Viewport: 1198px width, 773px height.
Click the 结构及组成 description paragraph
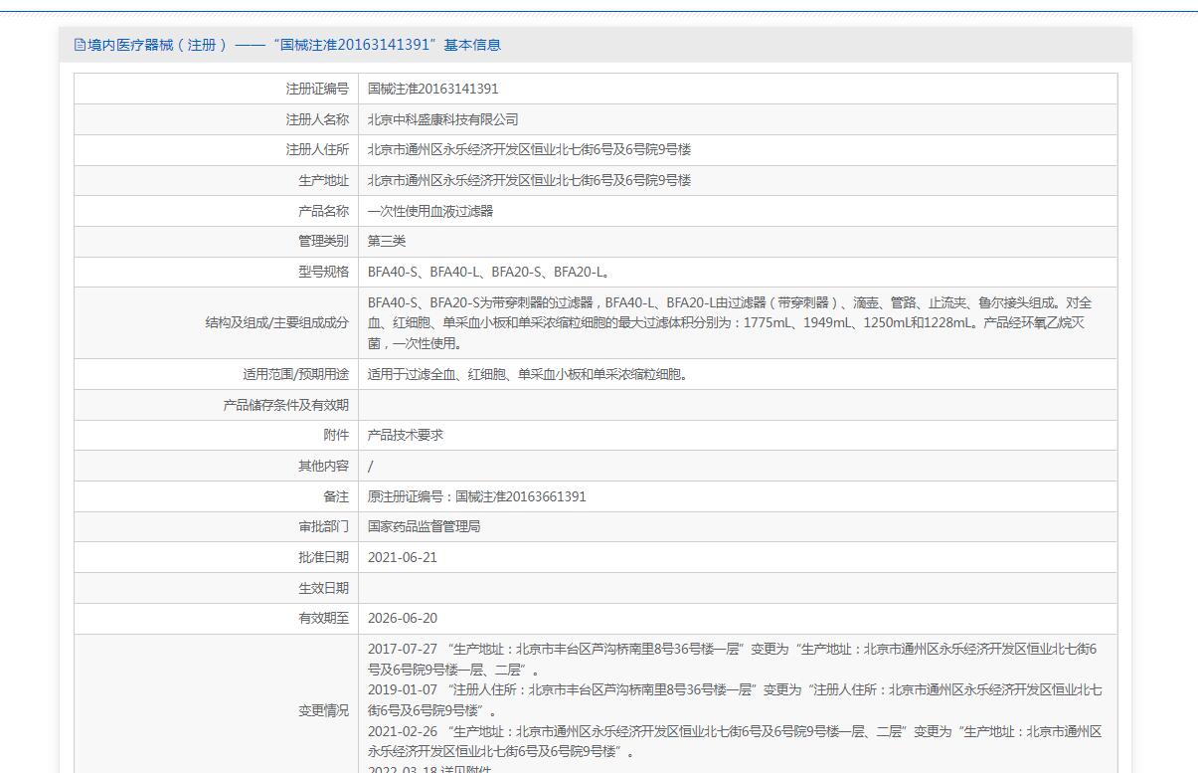729,322
